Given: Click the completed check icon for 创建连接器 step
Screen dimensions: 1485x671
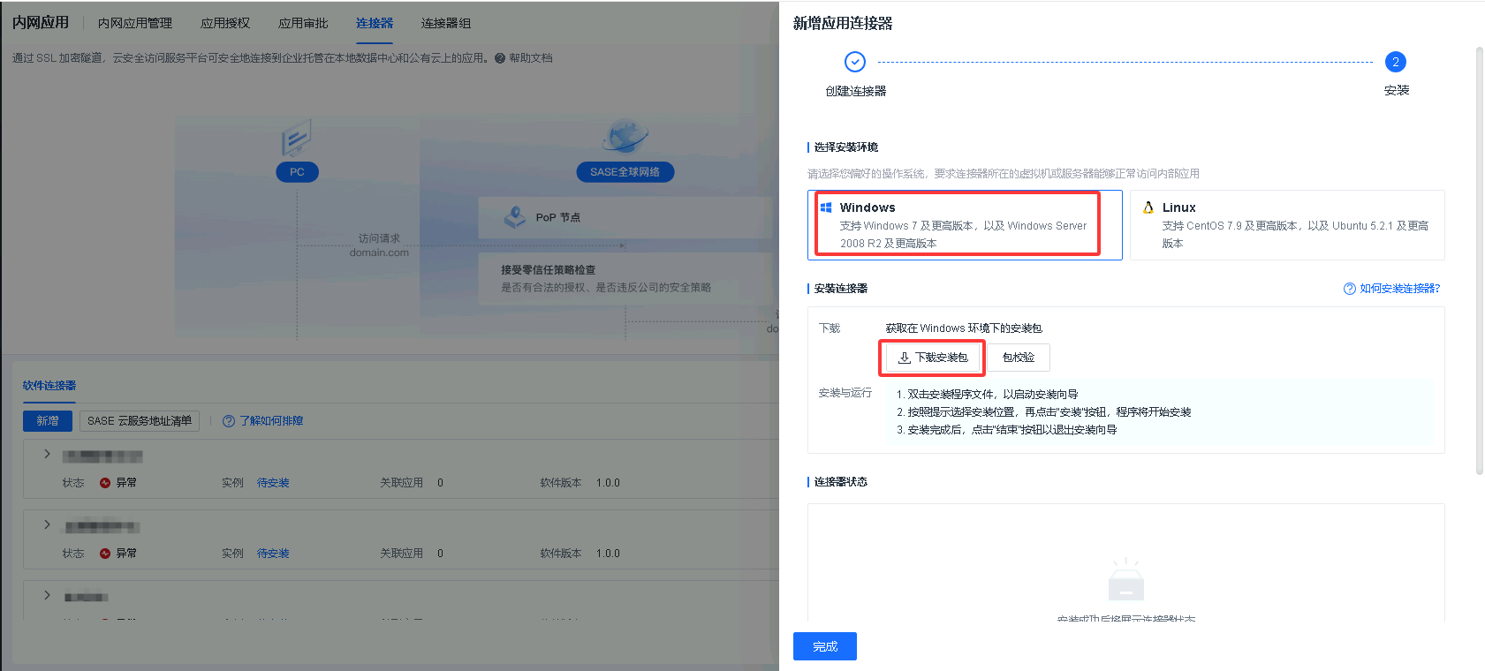Looking at the screenshot, I should 855,62.
